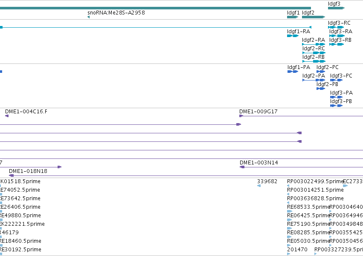
Task: Click the Idgf2-PA protein feature
Action: point(314,80)
